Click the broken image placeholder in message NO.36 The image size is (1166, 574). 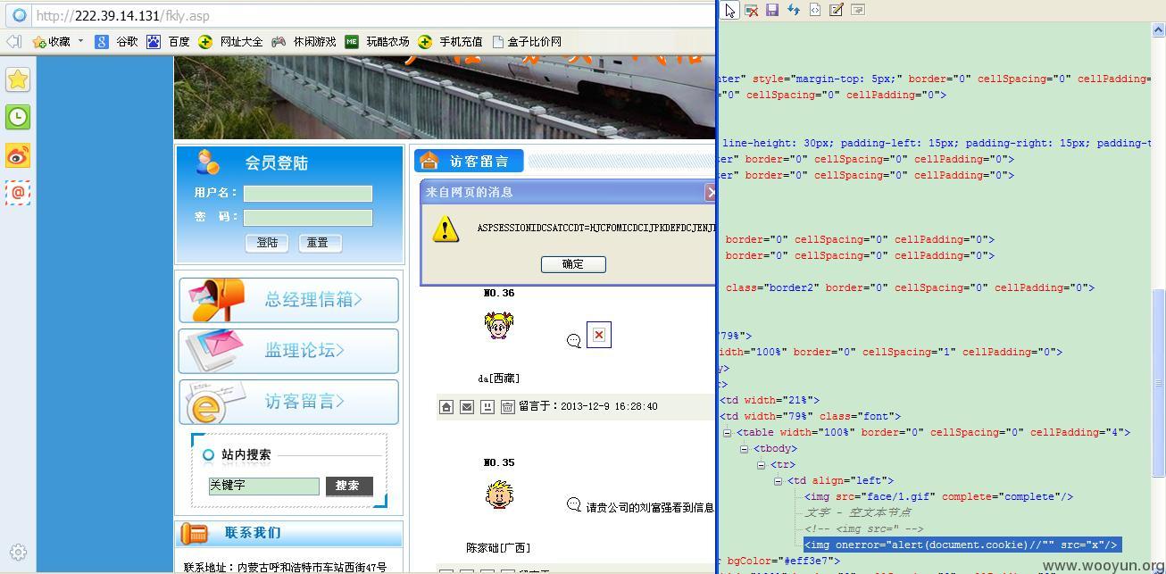pos(598,335)
